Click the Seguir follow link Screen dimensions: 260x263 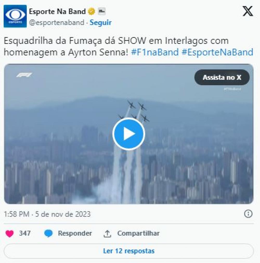(x=101, y=22)
